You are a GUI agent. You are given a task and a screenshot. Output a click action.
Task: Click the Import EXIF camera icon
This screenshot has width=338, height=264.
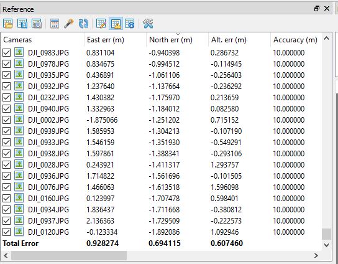(37, 23)
